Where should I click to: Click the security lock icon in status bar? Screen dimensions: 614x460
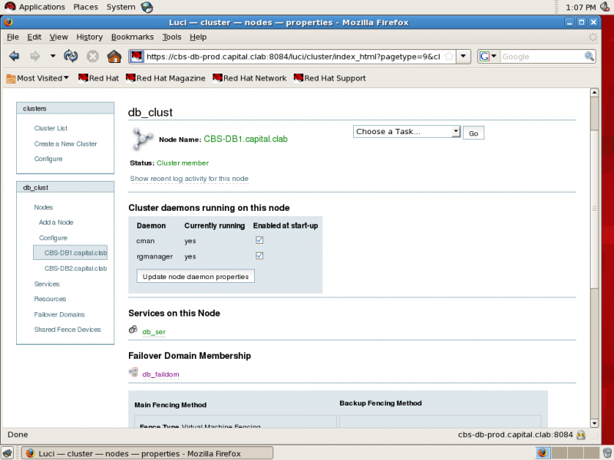[581, 435]
